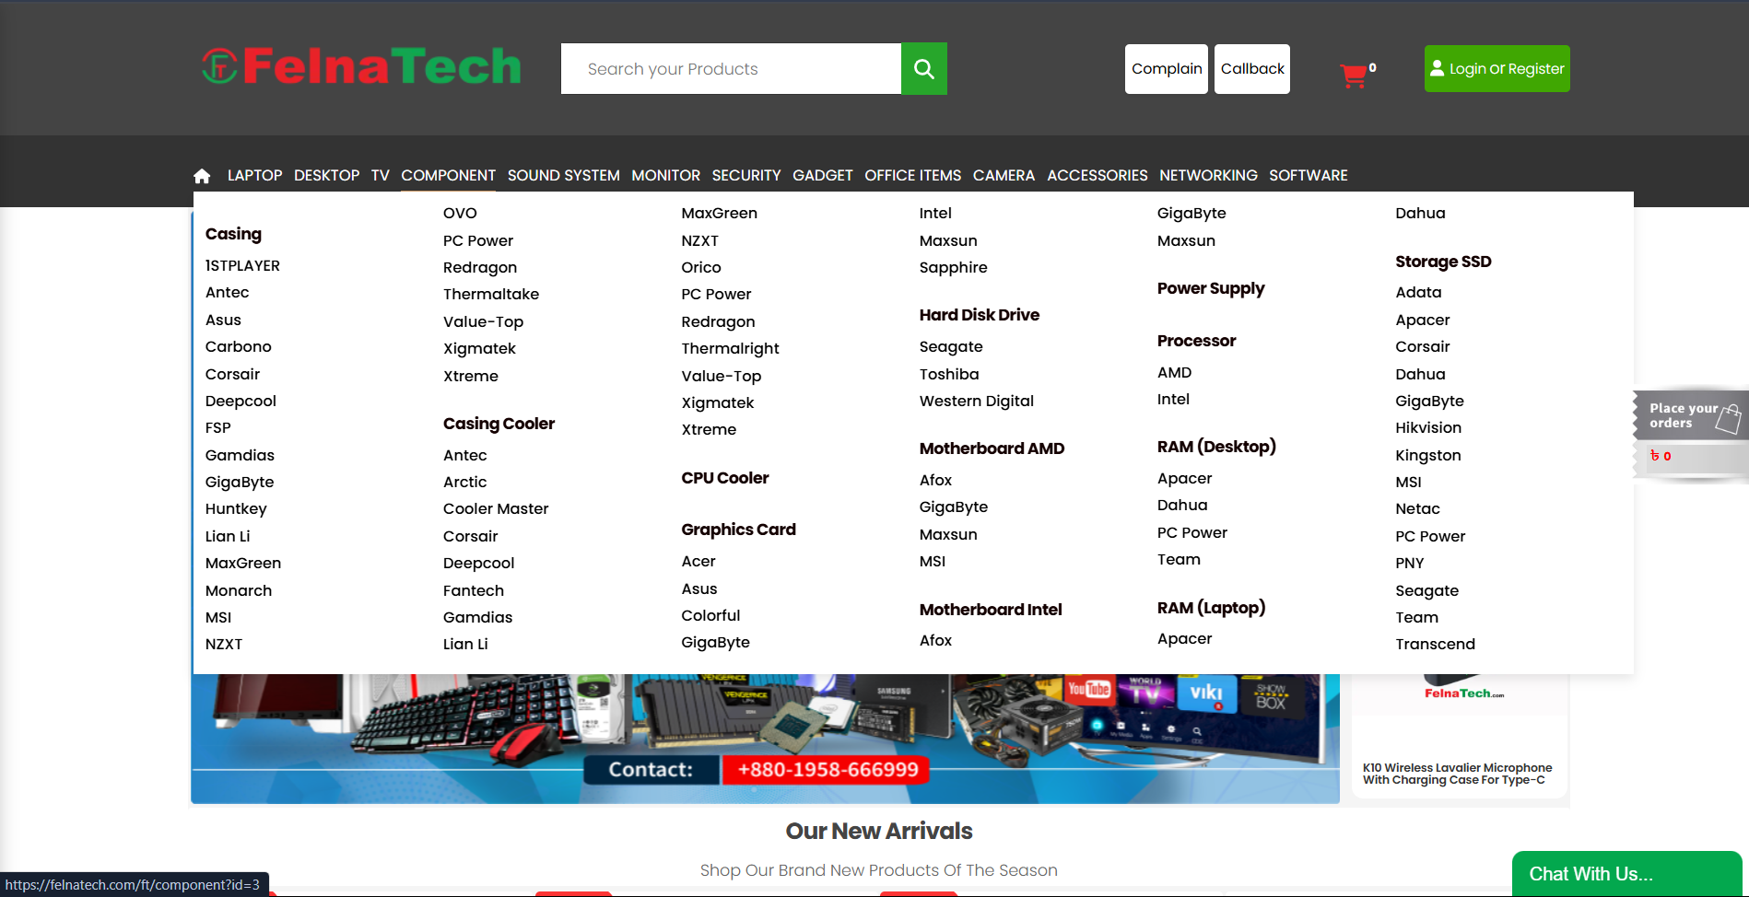The height and width of the screenshot is (897, 1749).
Task: Open Chat With Us widget
Action: (1626, 874)
